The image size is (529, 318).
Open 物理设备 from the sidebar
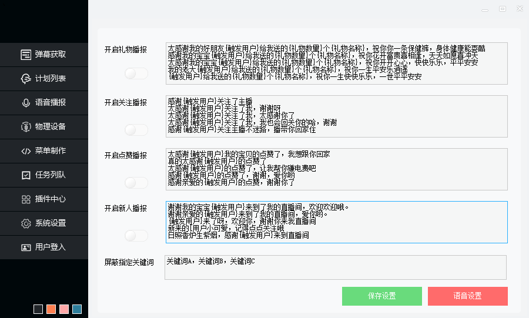click(x=26, y=127)
